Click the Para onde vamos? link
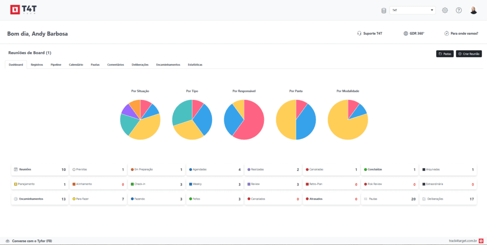Viewport: 487px width, 245px height. [x=461, y=33]
